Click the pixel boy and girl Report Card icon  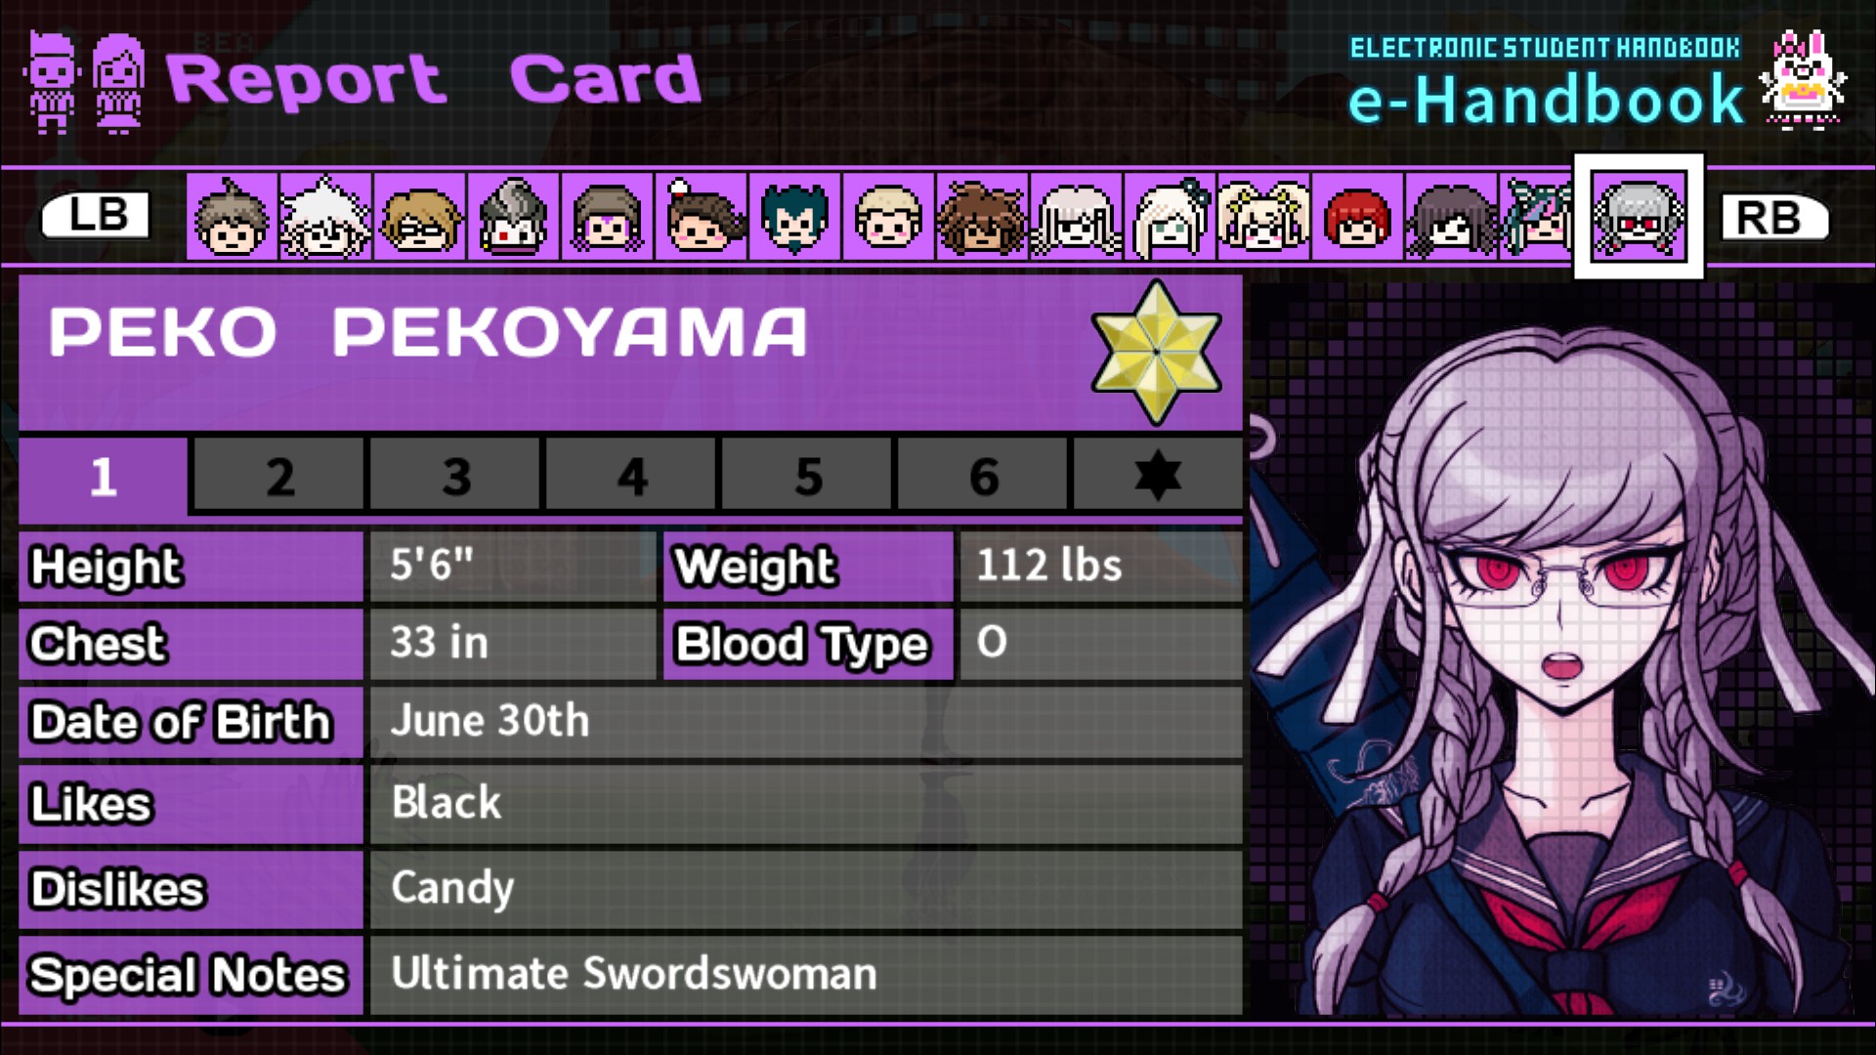[86, 82]
